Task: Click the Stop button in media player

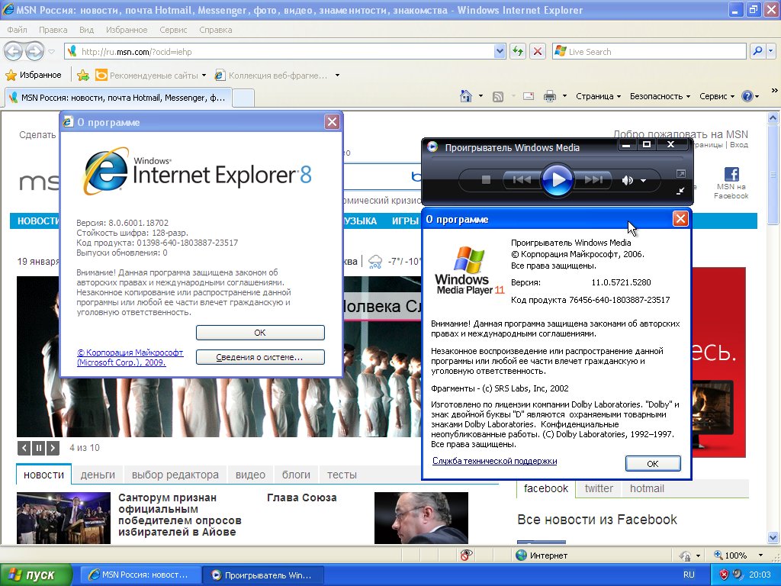Action: 486,180
